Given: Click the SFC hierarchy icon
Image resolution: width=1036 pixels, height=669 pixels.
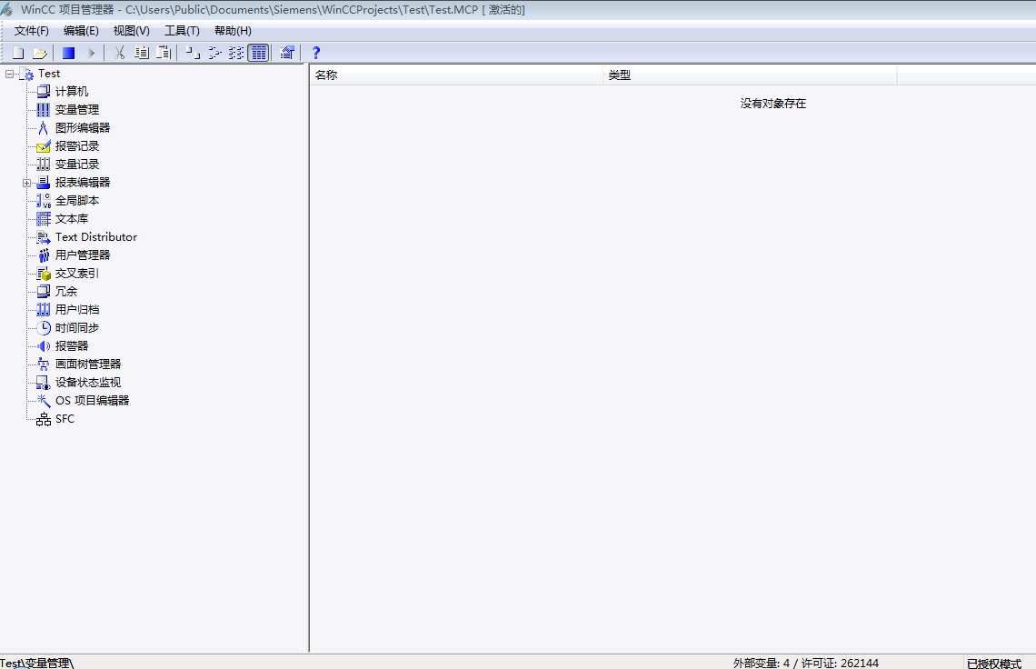Looking at the screenshot, I should click(43, 419).
